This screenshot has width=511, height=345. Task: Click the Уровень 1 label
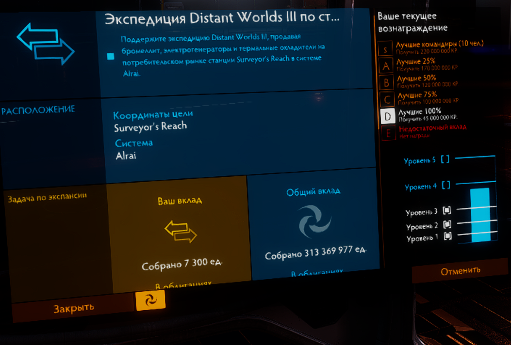pyautogui.click(x=422, y=238)
